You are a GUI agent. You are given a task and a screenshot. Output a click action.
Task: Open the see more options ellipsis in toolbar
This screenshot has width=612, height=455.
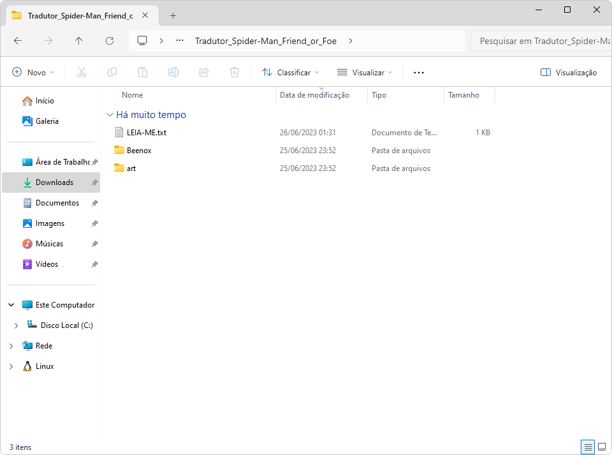pos(418,72)
